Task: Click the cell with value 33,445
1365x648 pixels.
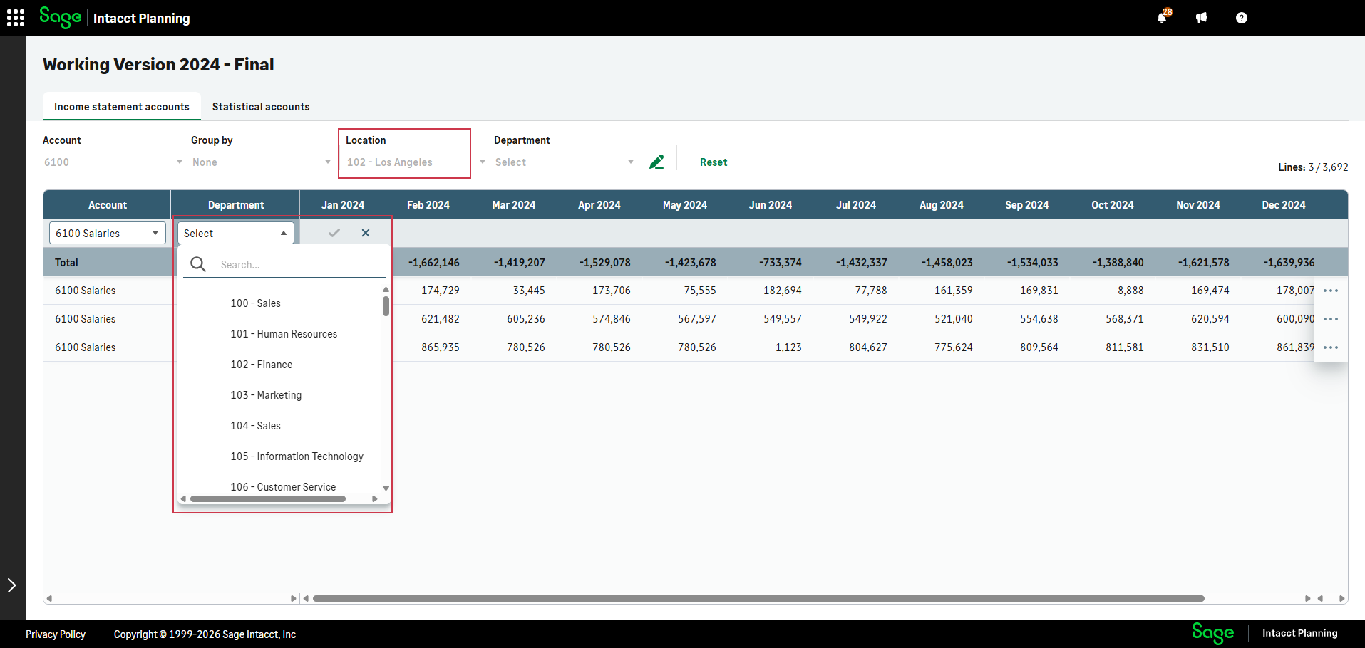Action: (x=529, y=291)
